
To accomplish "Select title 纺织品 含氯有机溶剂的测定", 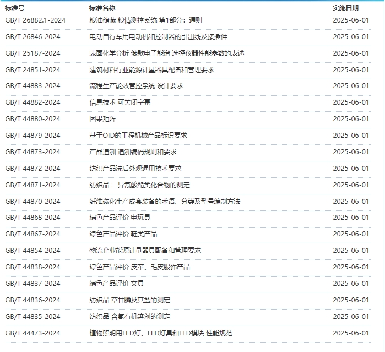I will tap(130, 317).
